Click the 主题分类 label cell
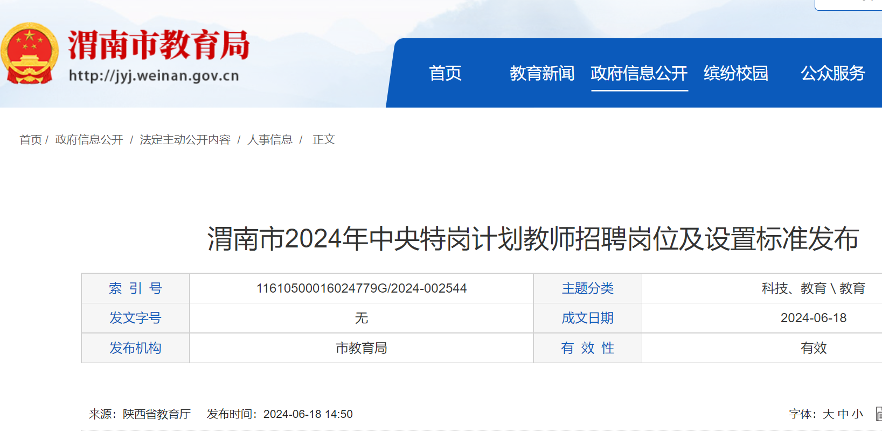Viewport: 882px width, 433px height. (x=587, y=288)
